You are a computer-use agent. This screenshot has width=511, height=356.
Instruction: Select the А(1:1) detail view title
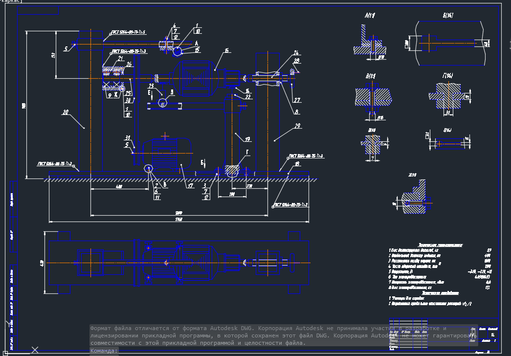point(370,16)
